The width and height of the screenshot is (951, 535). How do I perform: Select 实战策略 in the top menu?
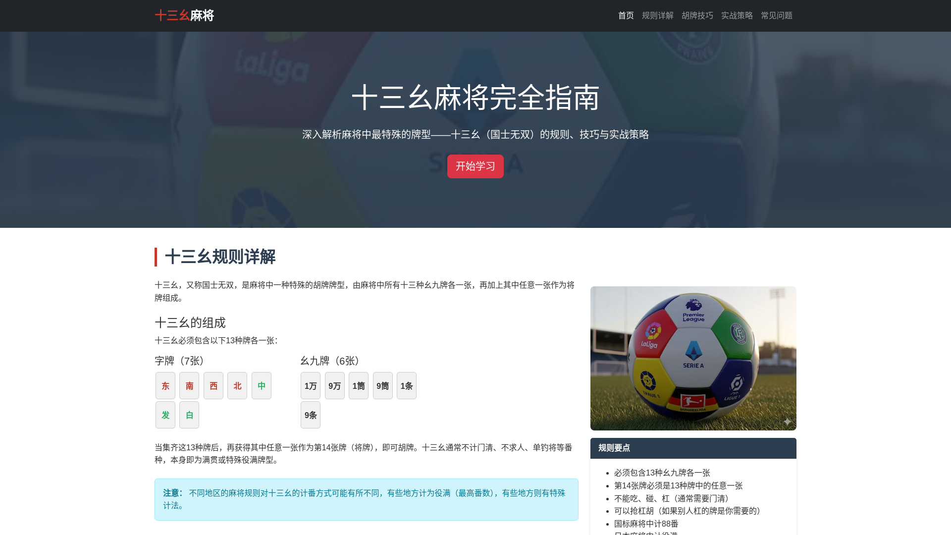point(737,15)
